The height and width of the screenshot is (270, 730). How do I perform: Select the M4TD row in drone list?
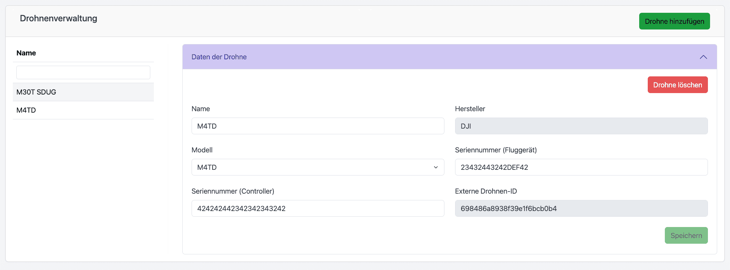tap(83, 110)
